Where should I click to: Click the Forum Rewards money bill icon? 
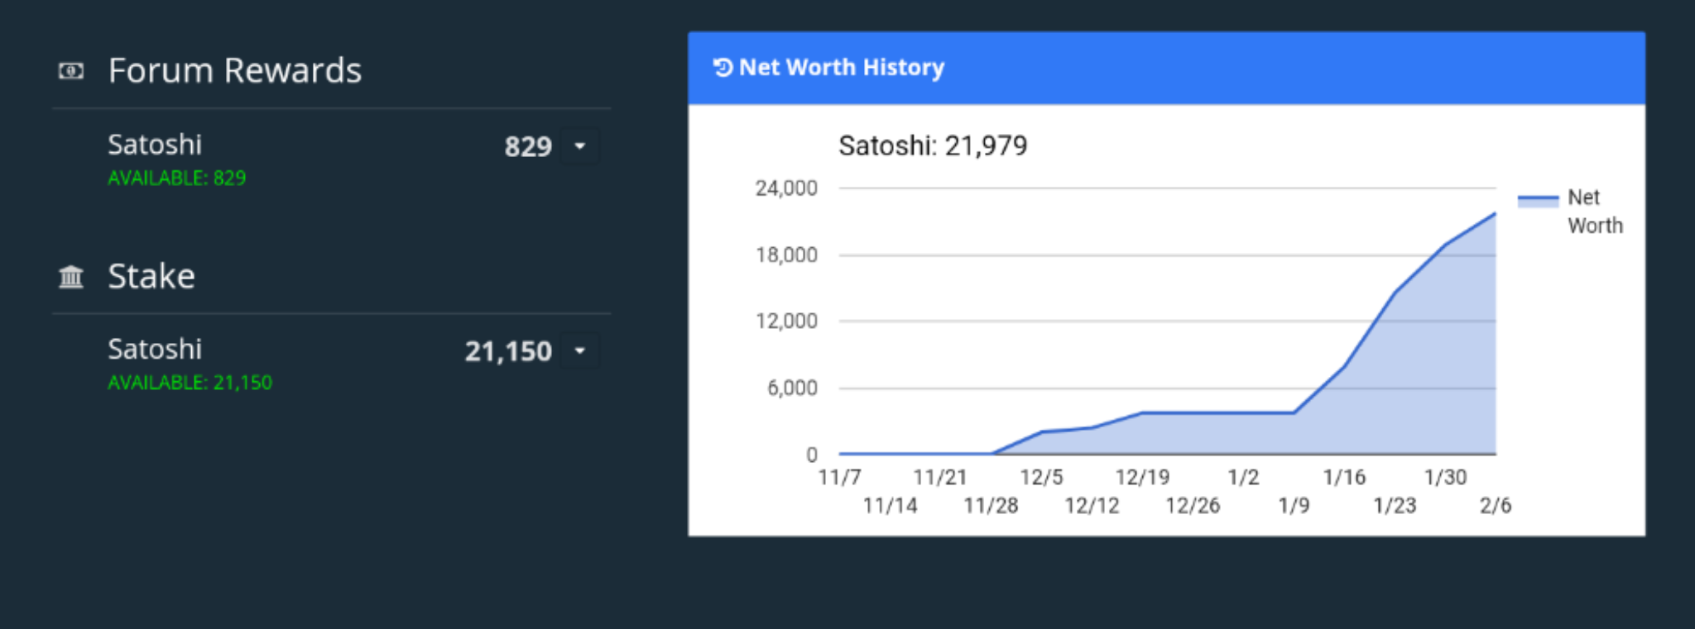(x=71, y=71)
